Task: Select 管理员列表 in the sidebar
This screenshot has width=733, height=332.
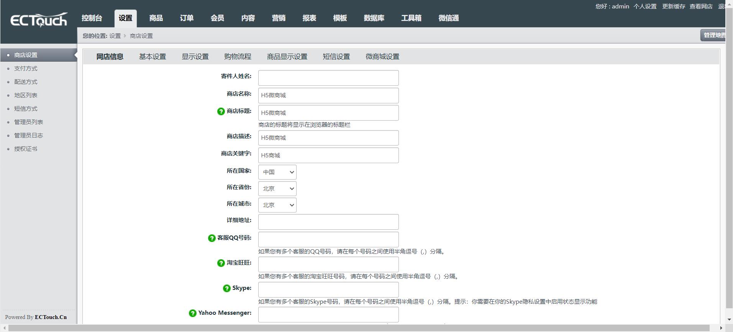Action: point(29,122)
